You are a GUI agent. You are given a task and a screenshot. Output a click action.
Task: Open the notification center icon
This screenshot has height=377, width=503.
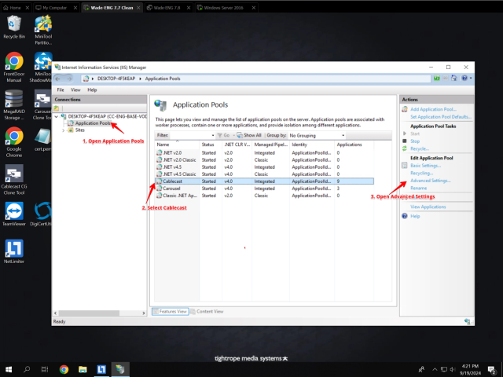tap(492, 370)
